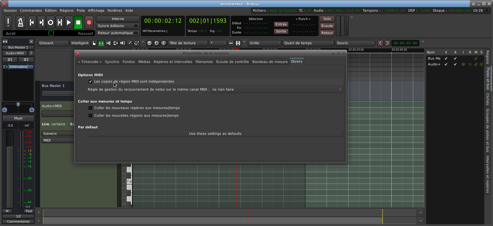Open the MIDI note overlap rule dropdown
Image resolution: width=493 pixels, height=226 pixels.
pyautogui.click(x=276, y=90)
